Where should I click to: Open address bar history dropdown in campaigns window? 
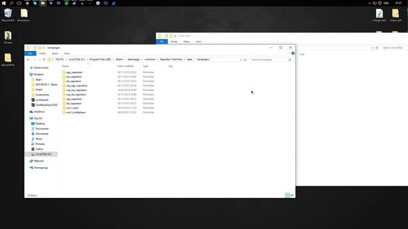click(241, 59)
